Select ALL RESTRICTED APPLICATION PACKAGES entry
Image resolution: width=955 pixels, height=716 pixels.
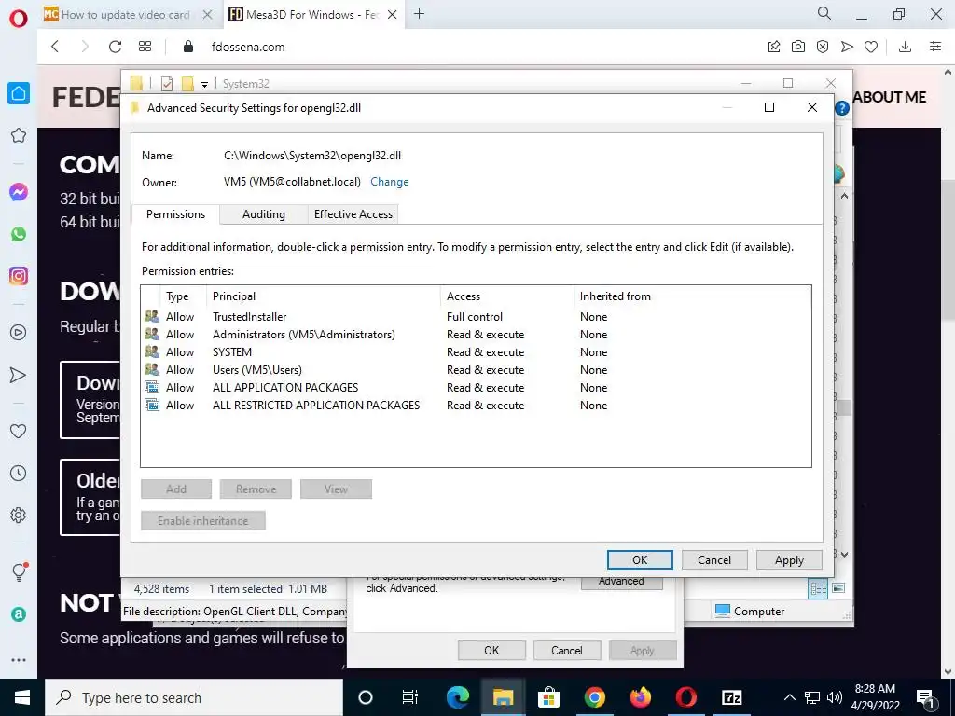[x=475, y=405]
